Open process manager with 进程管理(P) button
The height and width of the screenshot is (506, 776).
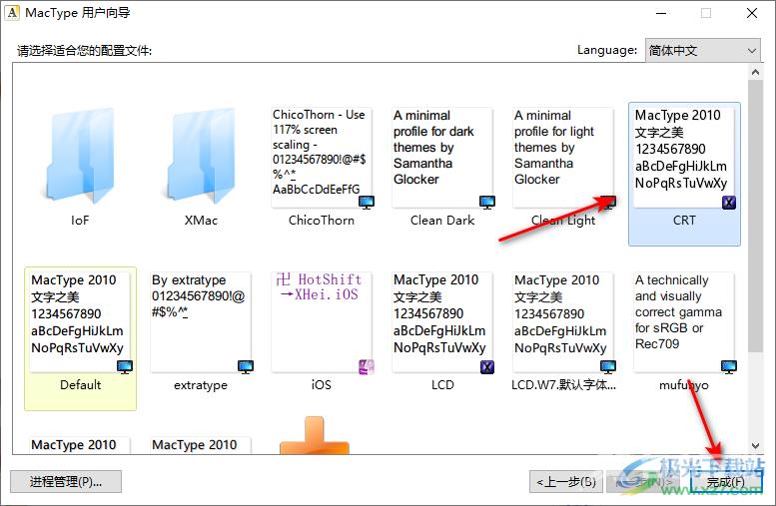click(66, 481)
